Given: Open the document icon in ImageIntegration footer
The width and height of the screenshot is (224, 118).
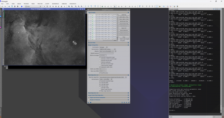Looking at the screenshot, I should pos(124,102).
